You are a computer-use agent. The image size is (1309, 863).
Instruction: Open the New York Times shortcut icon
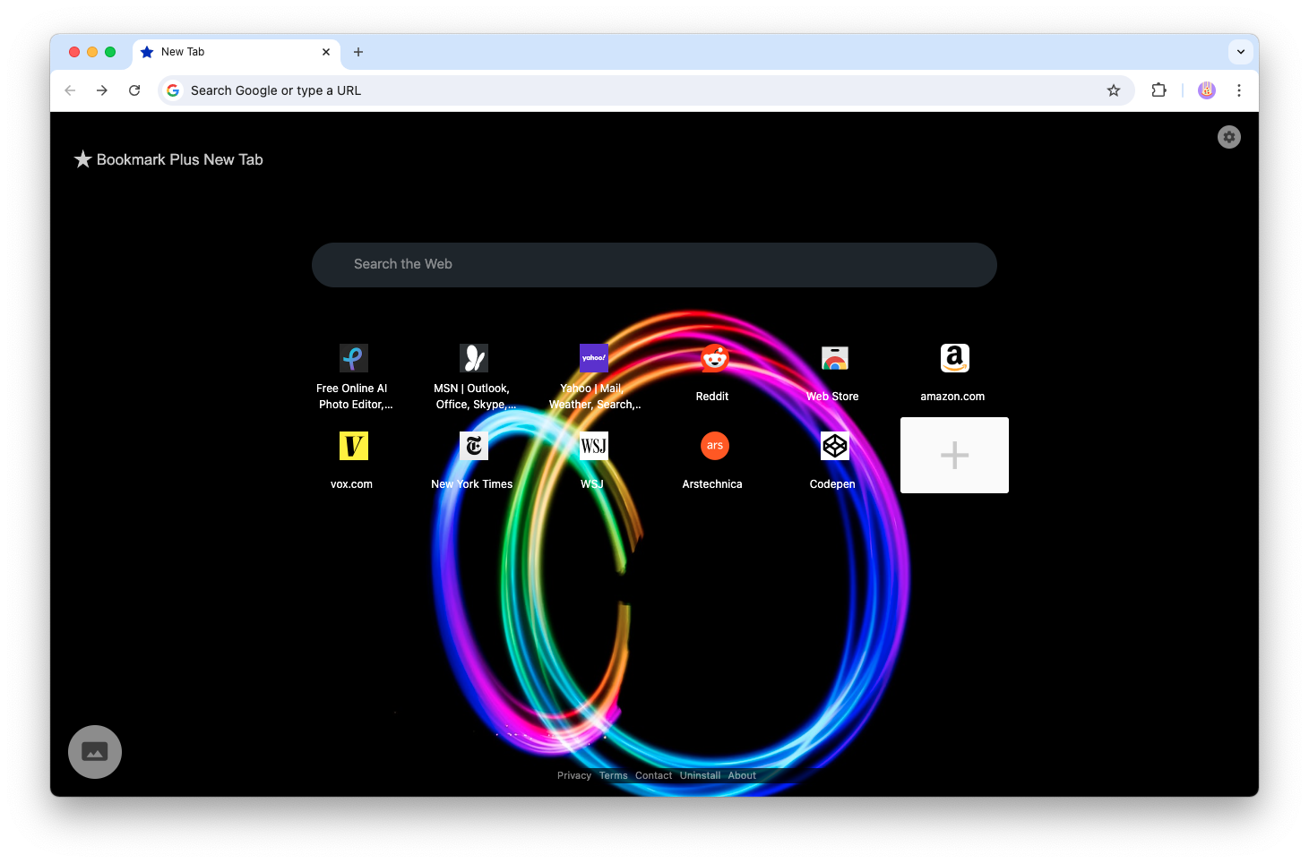click(474, 446)
